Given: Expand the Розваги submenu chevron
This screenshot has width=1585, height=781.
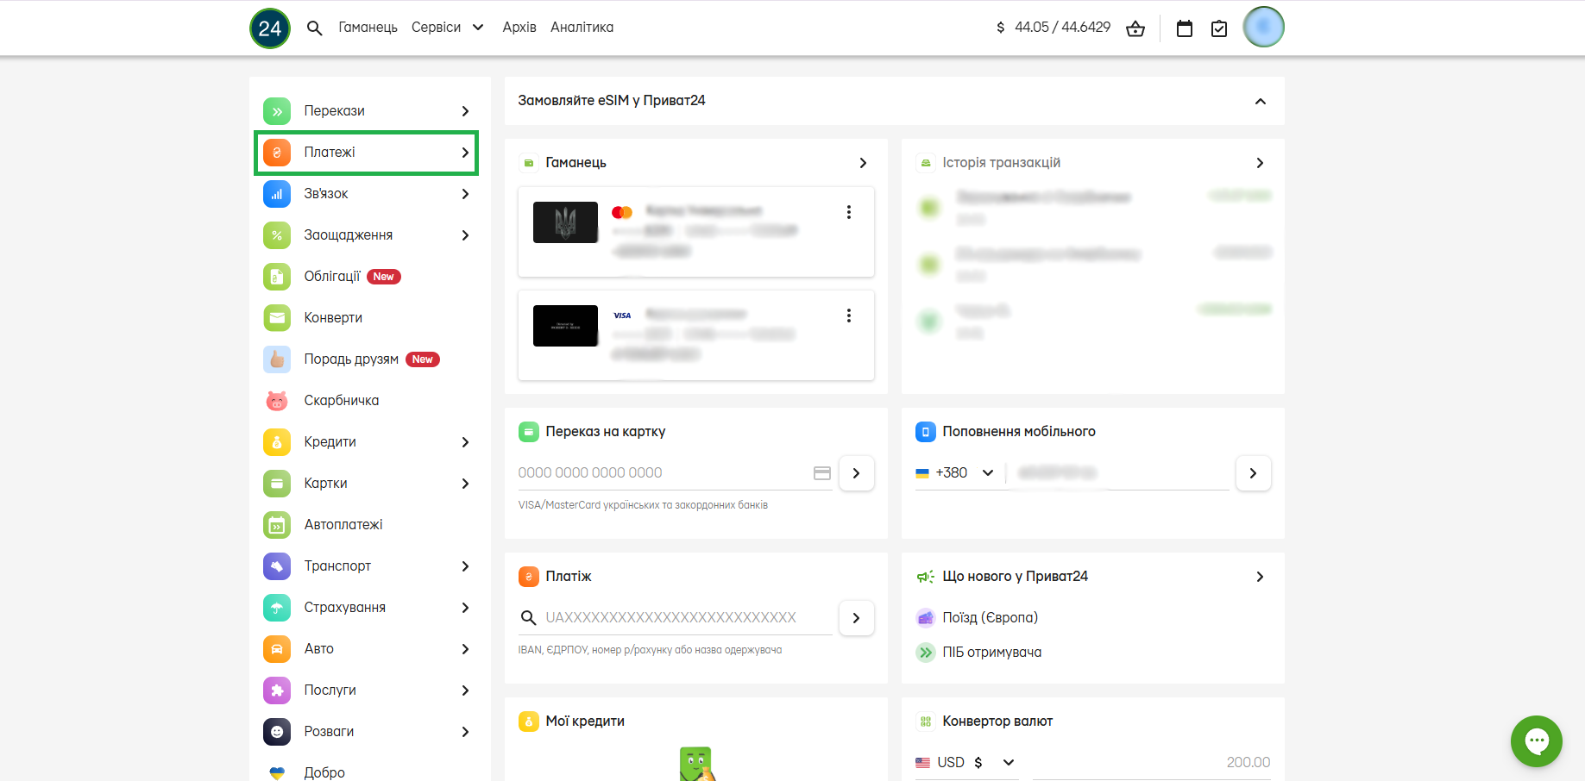Looking at the screenshot, I should [465, 732].
